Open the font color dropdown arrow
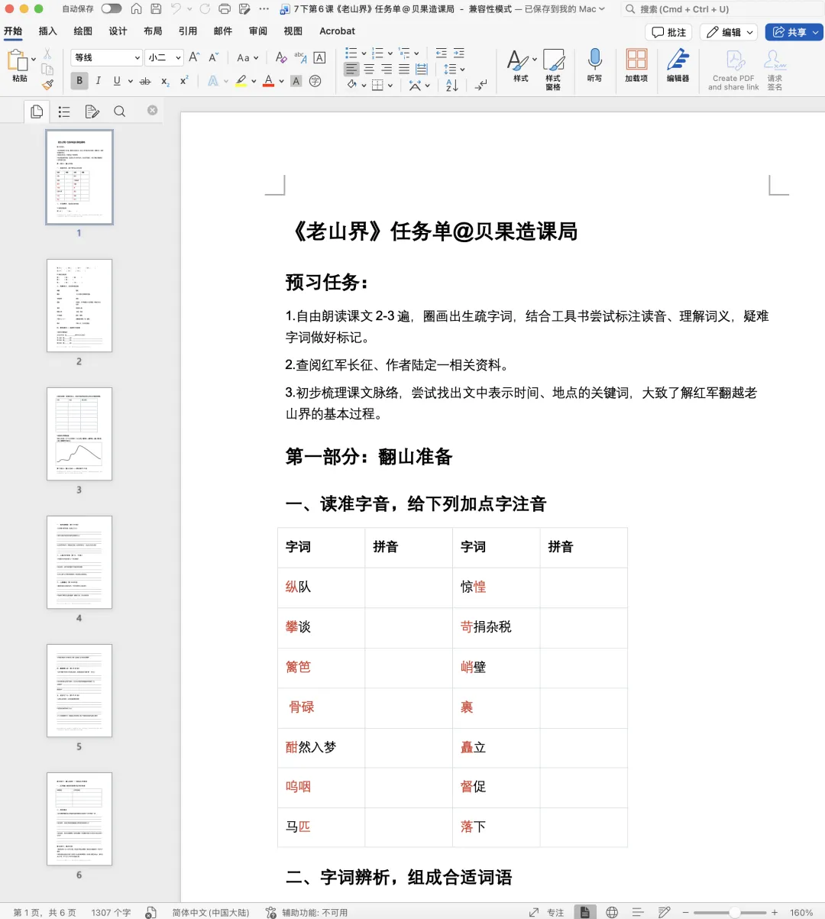This screenshot has height=919, width=825. (x=281, y=81)
